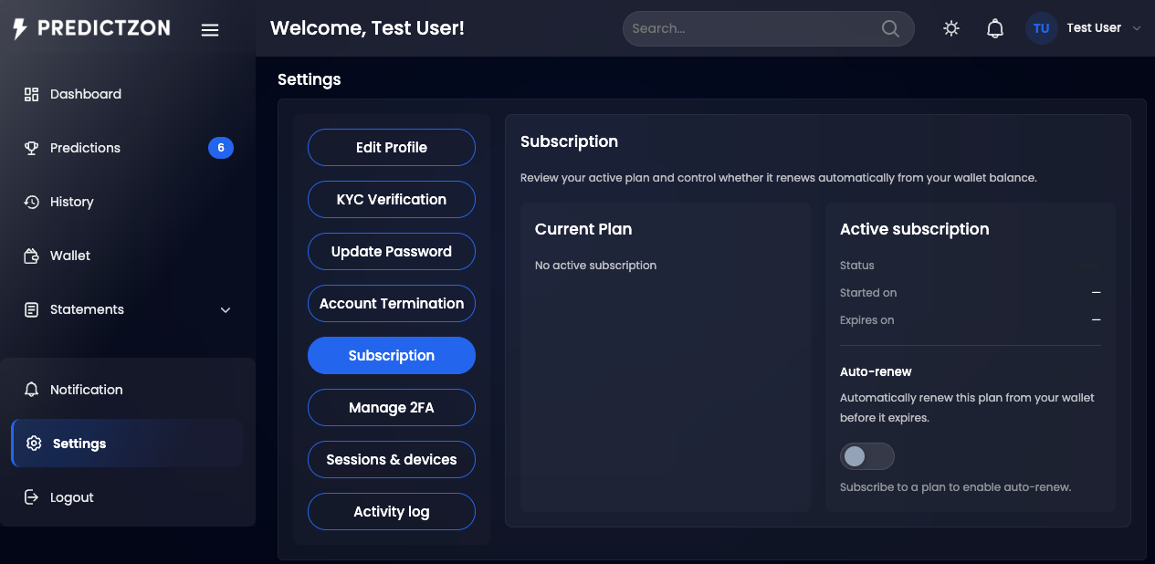Click the Wallet icon in sidebar
Image resolution: width=1155 pixels, height=564 pixels.
click(x=31, y=256)
